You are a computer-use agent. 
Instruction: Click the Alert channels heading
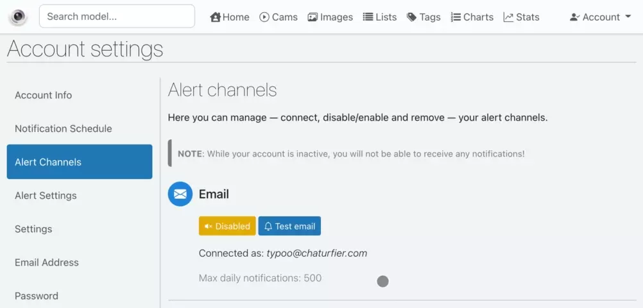tap(222, 90)
